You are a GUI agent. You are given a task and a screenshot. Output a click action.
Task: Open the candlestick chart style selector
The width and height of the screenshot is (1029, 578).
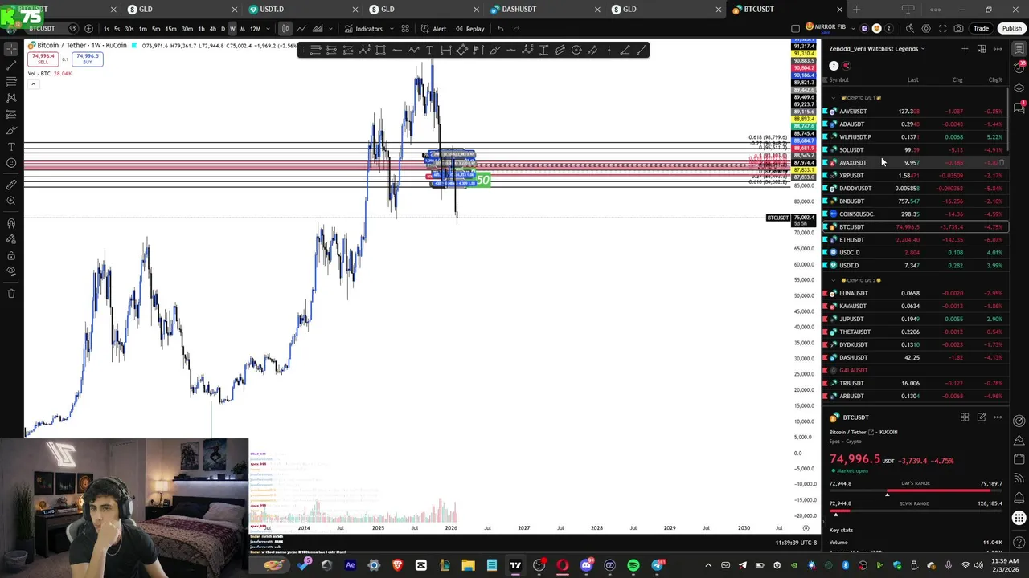coord(285,29)
